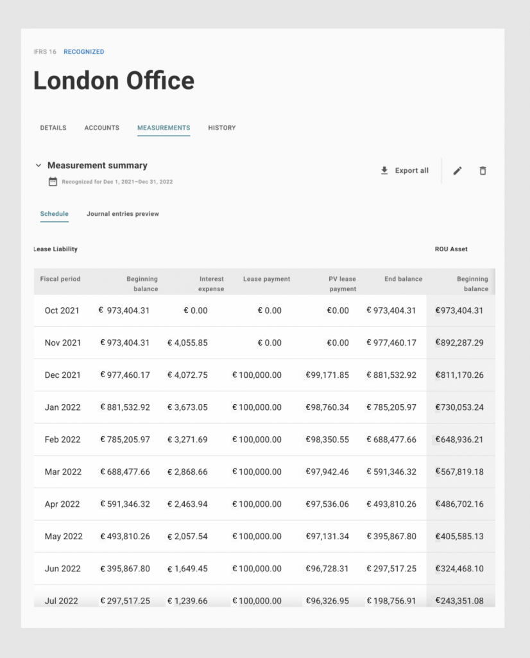Click the RECOGNIZED status label
The width and height of the screenshot is (530, 658).
pos(84,51)
